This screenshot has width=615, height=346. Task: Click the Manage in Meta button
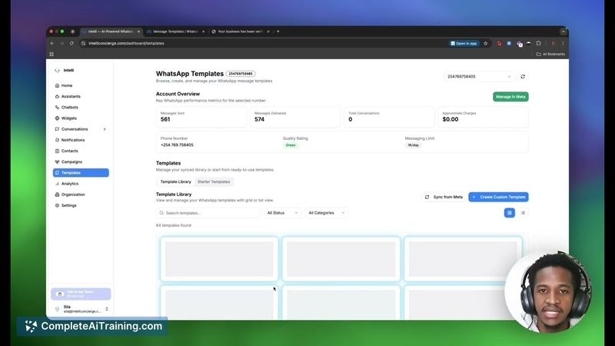[x=510, y=97]
